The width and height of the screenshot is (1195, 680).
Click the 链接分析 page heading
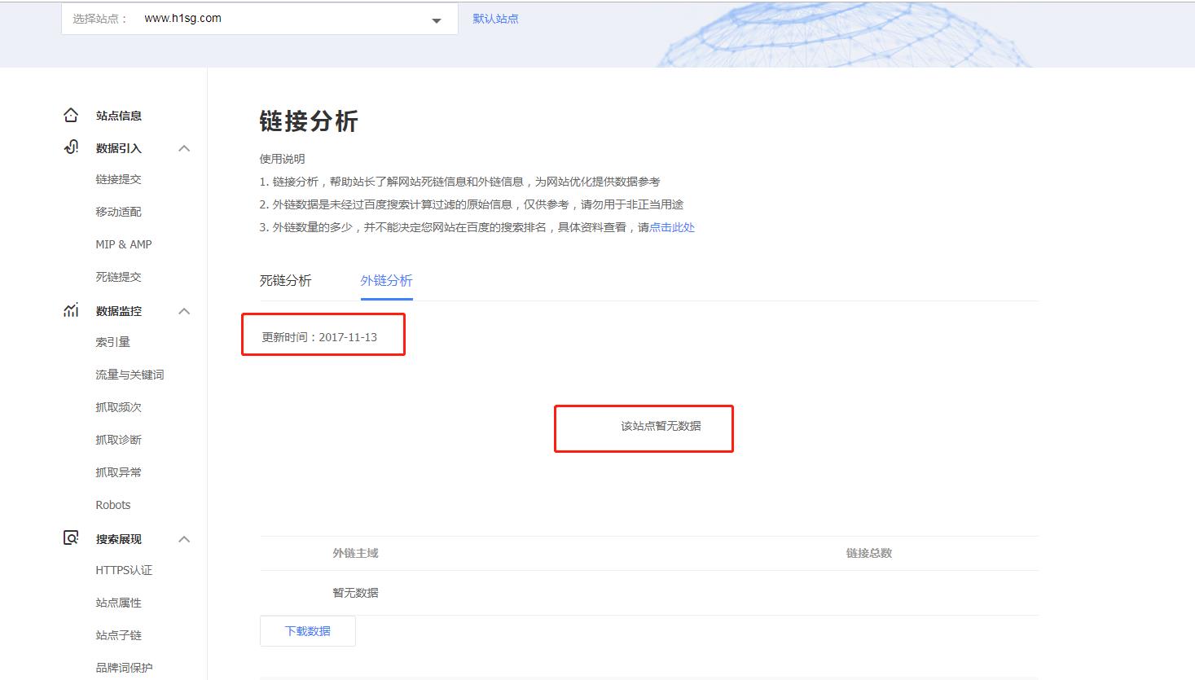[x=309, y=121]
